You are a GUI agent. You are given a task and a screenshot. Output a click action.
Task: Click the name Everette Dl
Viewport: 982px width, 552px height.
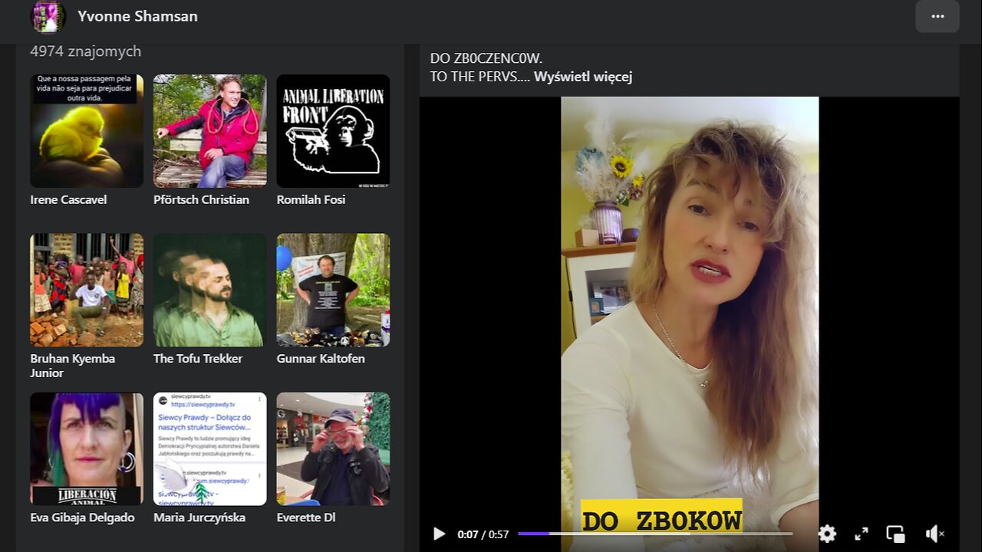[x=306, y=517]
